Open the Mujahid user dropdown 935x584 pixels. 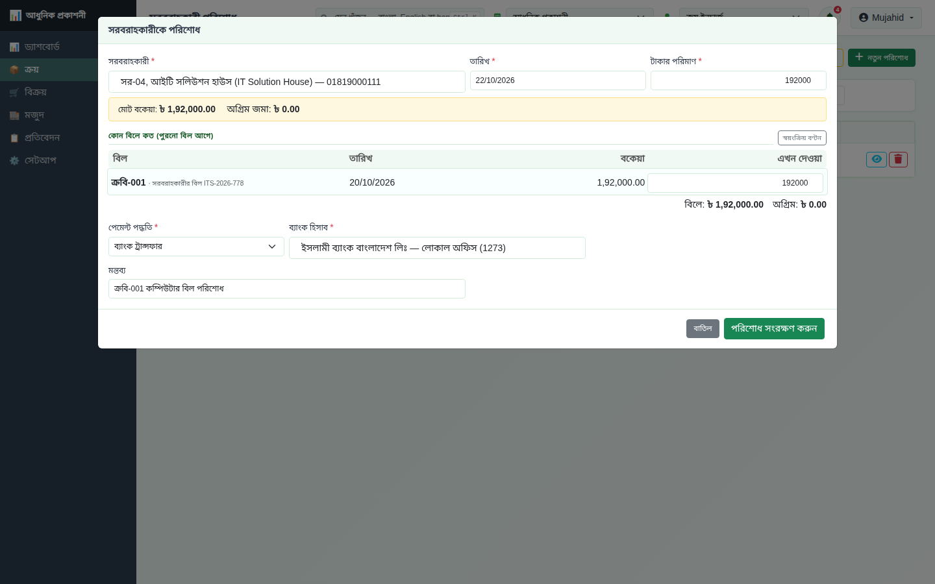(886, 18)
